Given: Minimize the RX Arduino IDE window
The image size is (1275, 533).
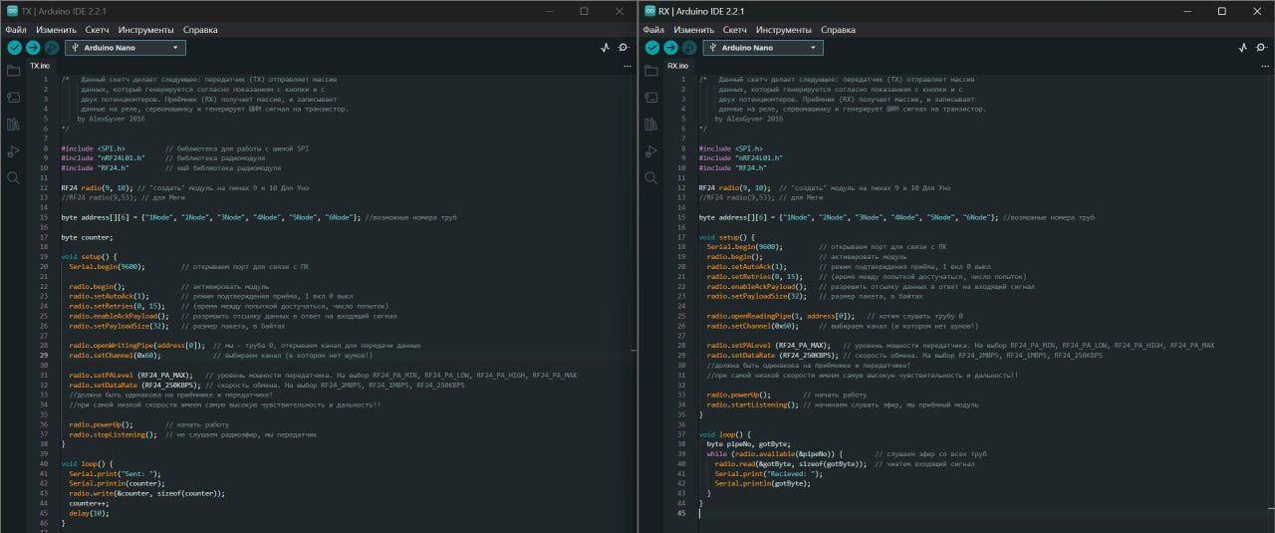Looking at the screenshot, I should [x=1189, y=11].
